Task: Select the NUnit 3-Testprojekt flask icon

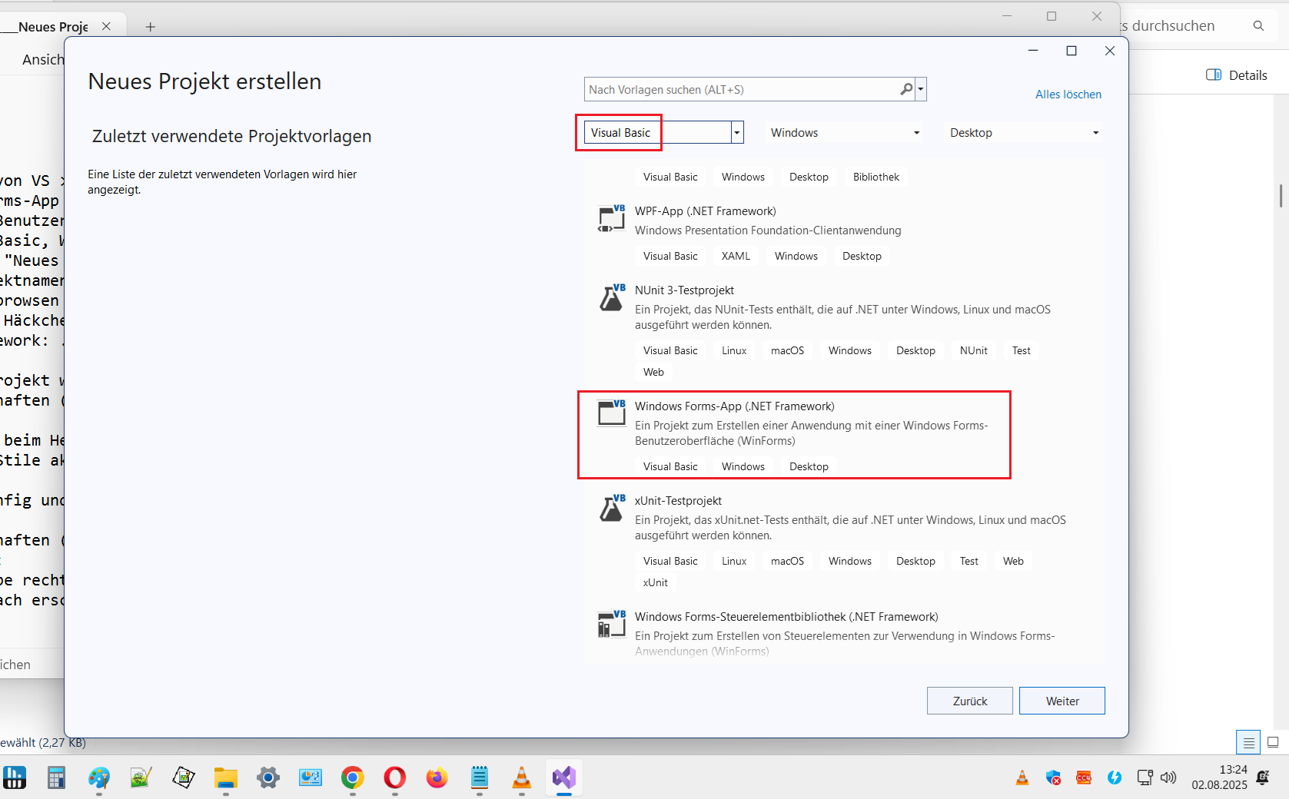Action: (612, 298)
